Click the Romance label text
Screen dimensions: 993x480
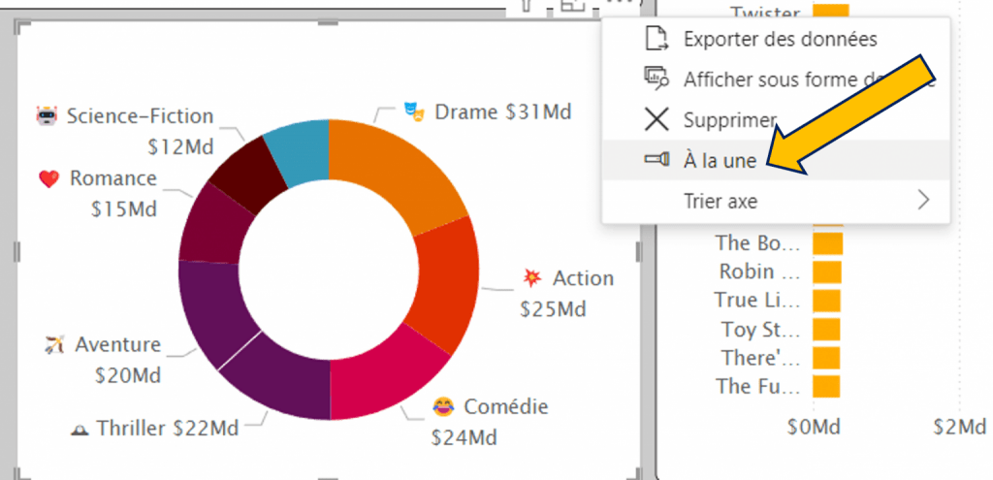point(112,178)
